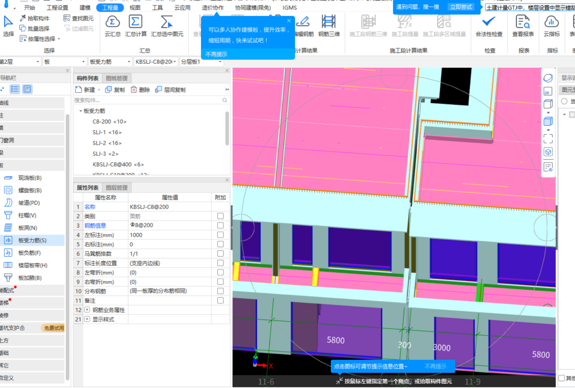575x388 pixels.
Task: Click the orbit rotate view icon
Action: point(548,78)
